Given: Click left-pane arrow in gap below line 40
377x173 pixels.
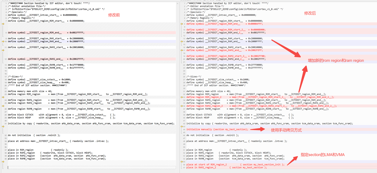Looking at the screenshot, I should 3,162.
